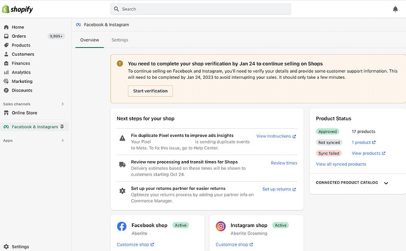Click the Orders inbox icon

pos(6,36)
